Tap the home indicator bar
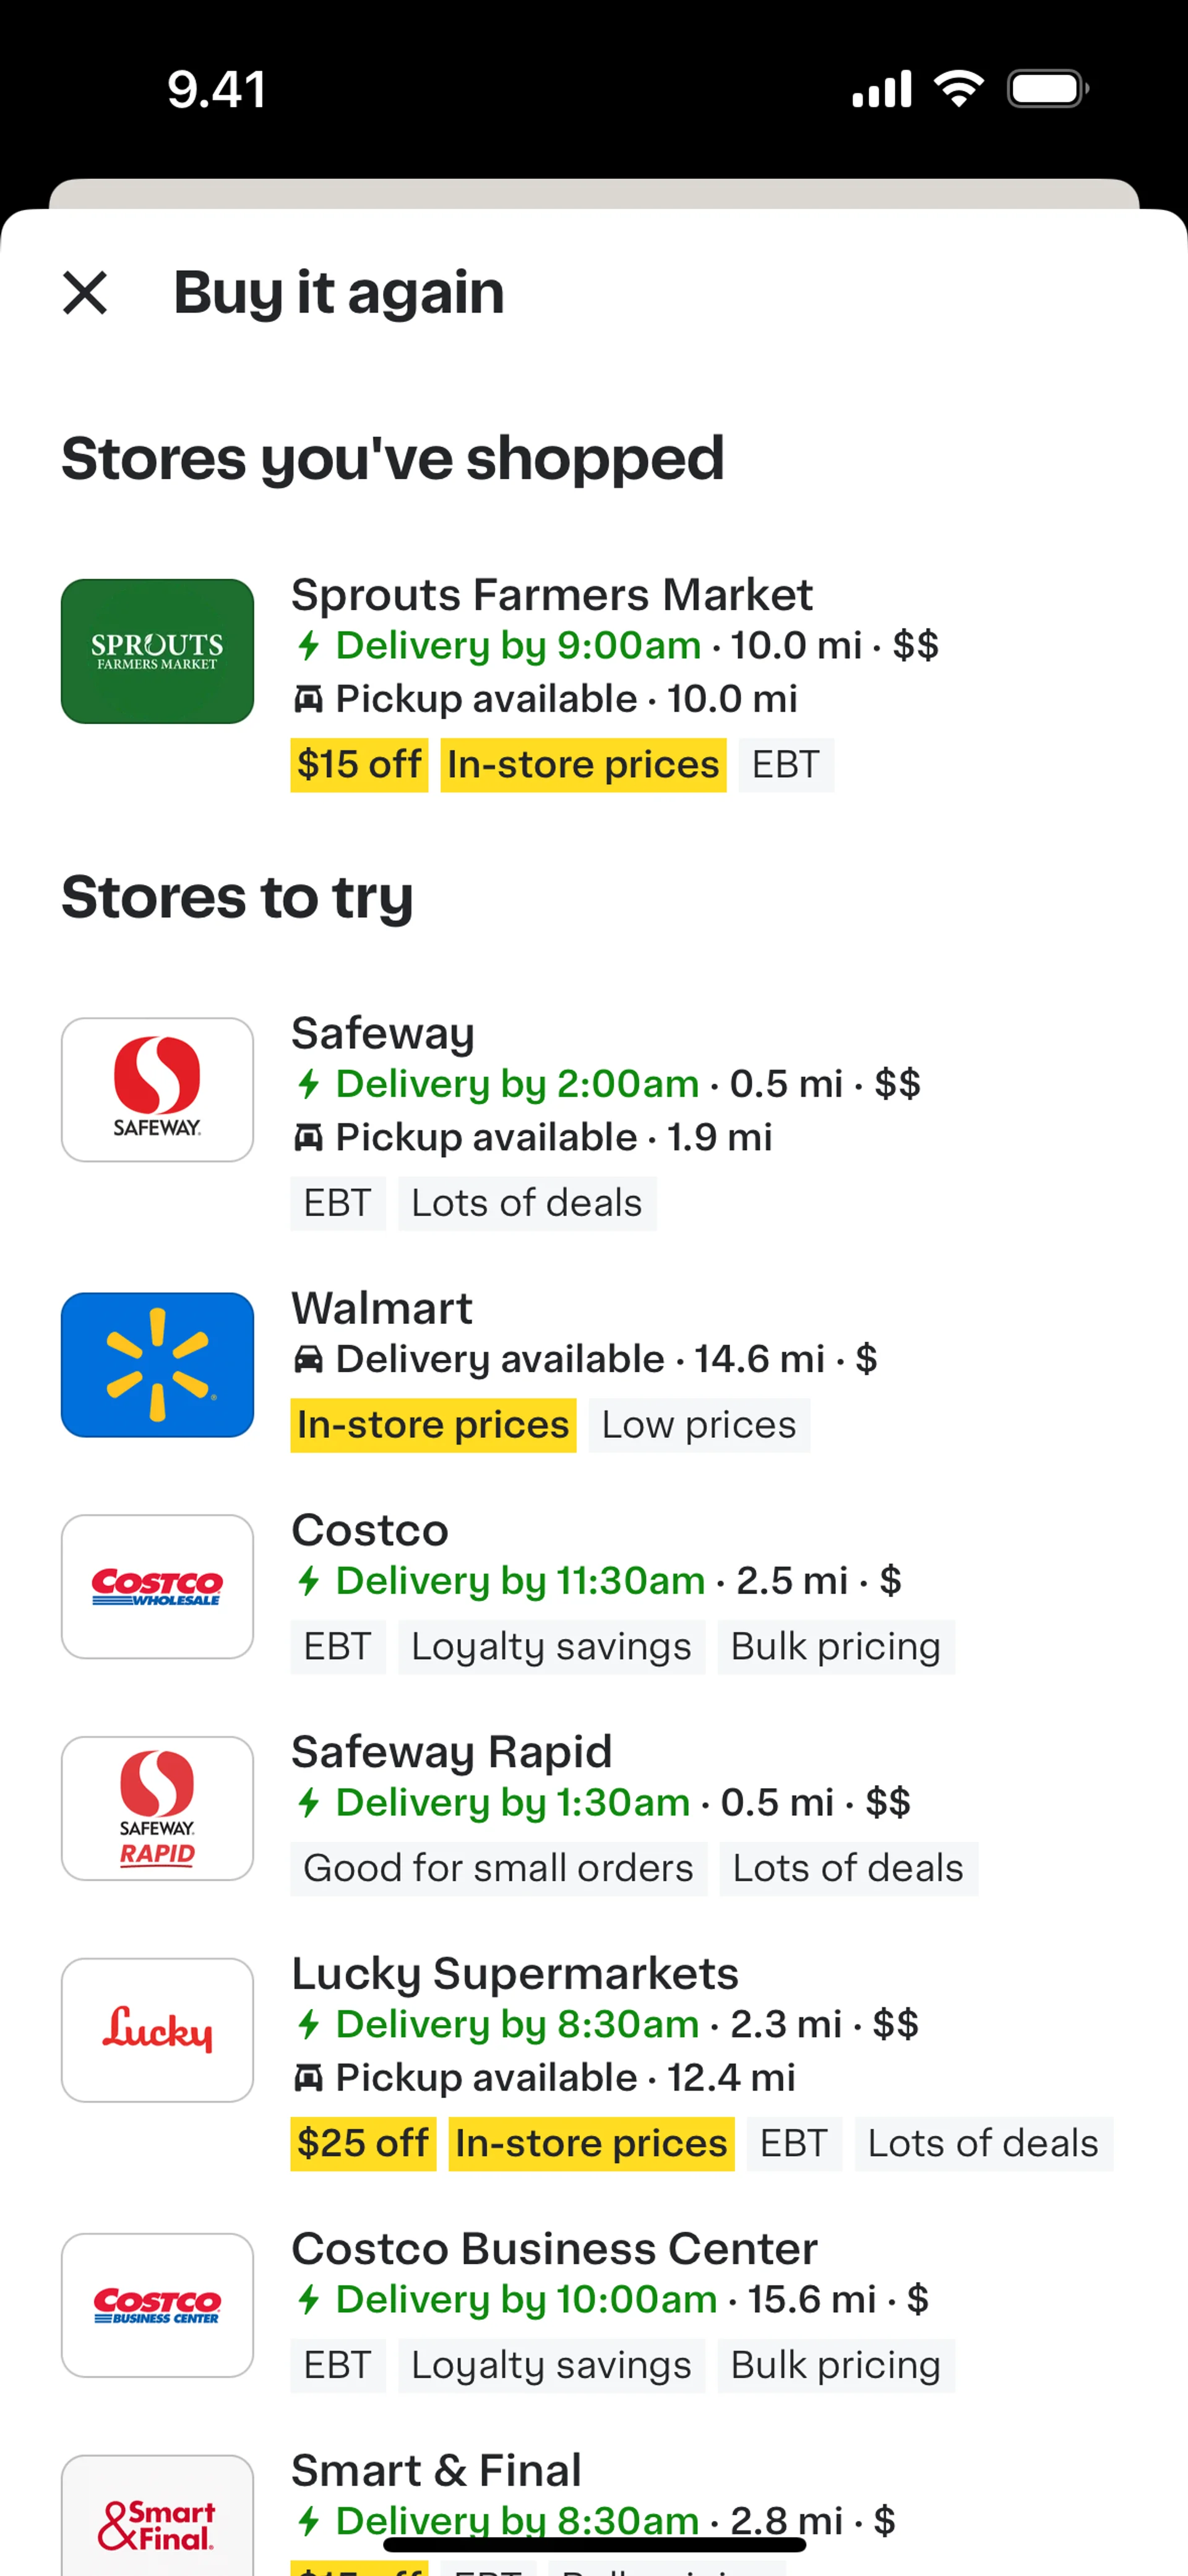This screenshot has width=1188, height=2576. pos(594,2544)
